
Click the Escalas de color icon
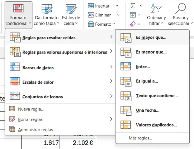point(15,81)
